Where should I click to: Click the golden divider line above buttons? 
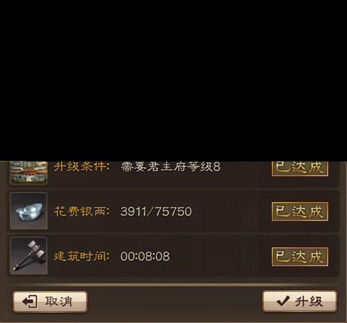point(173,285)
